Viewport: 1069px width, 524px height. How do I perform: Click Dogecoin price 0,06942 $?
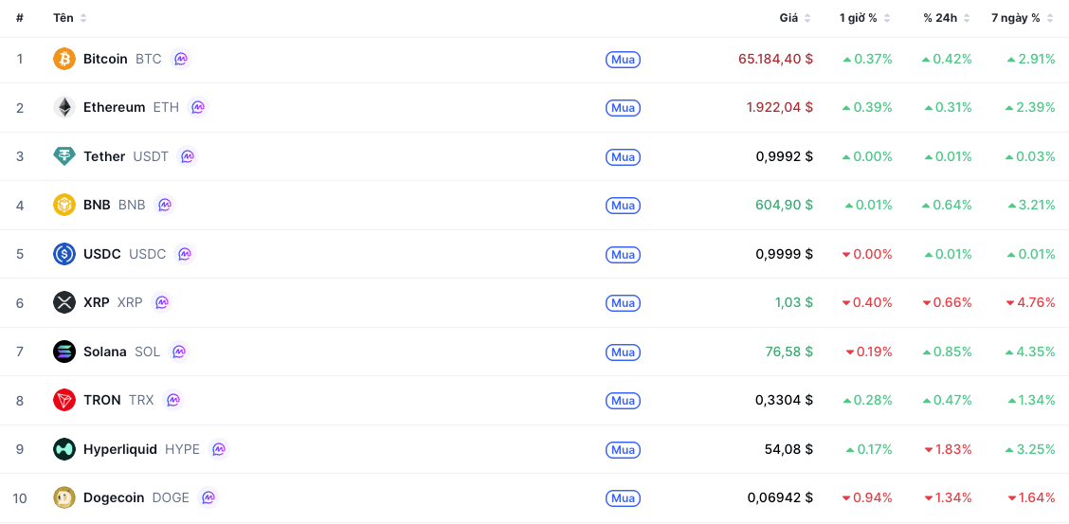(780, 497)
